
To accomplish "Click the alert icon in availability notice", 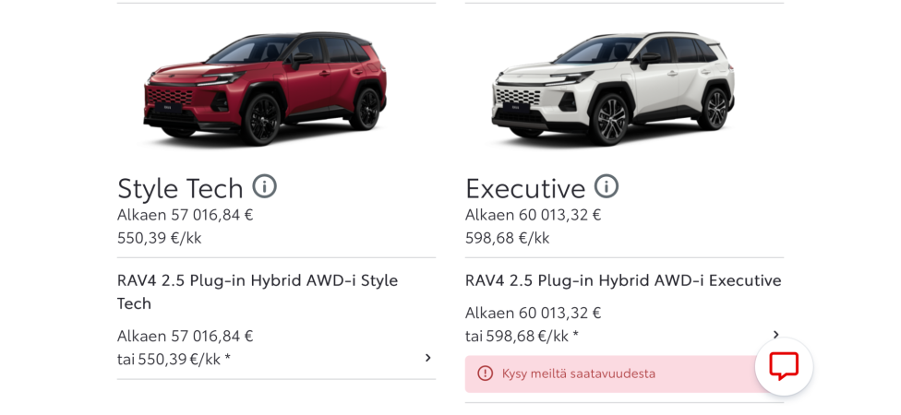I will pyautogui.click(x=485, y=373).
